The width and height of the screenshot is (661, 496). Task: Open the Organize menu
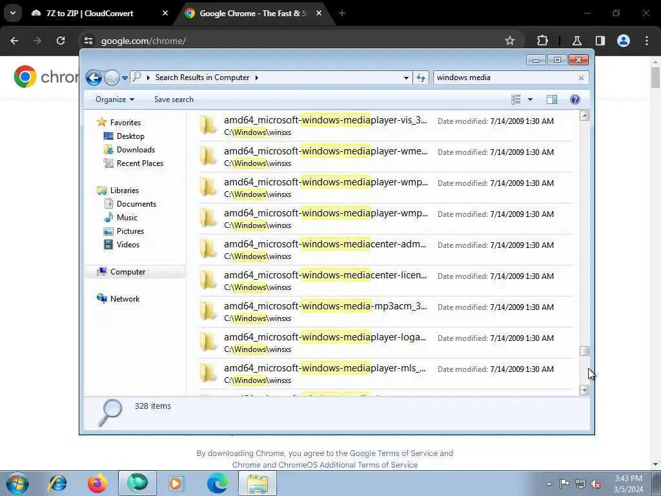click(115, 99)
